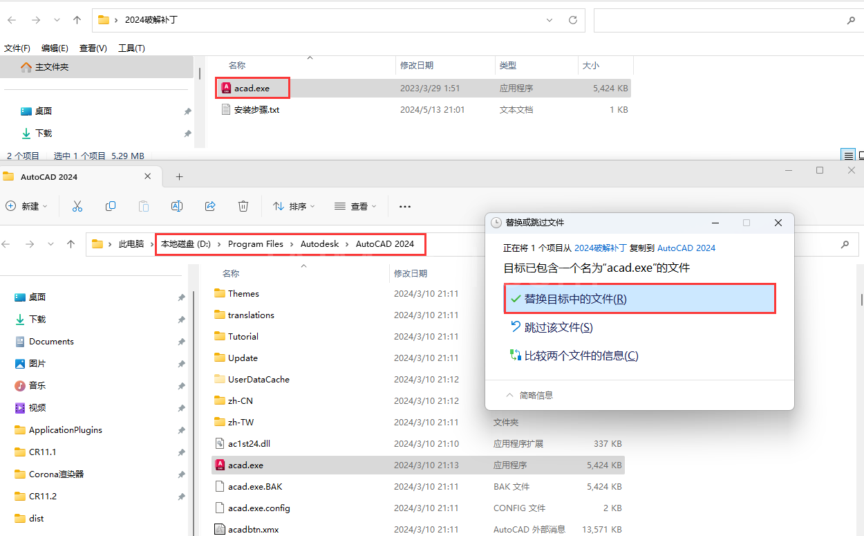864x536 pixels.
Task: Refresh the 2024破解补丁 folder view
Action: click(573, 20)
